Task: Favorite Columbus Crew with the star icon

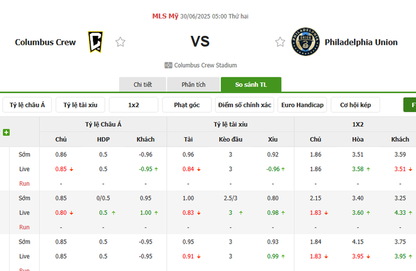Action: coord(120,42)
